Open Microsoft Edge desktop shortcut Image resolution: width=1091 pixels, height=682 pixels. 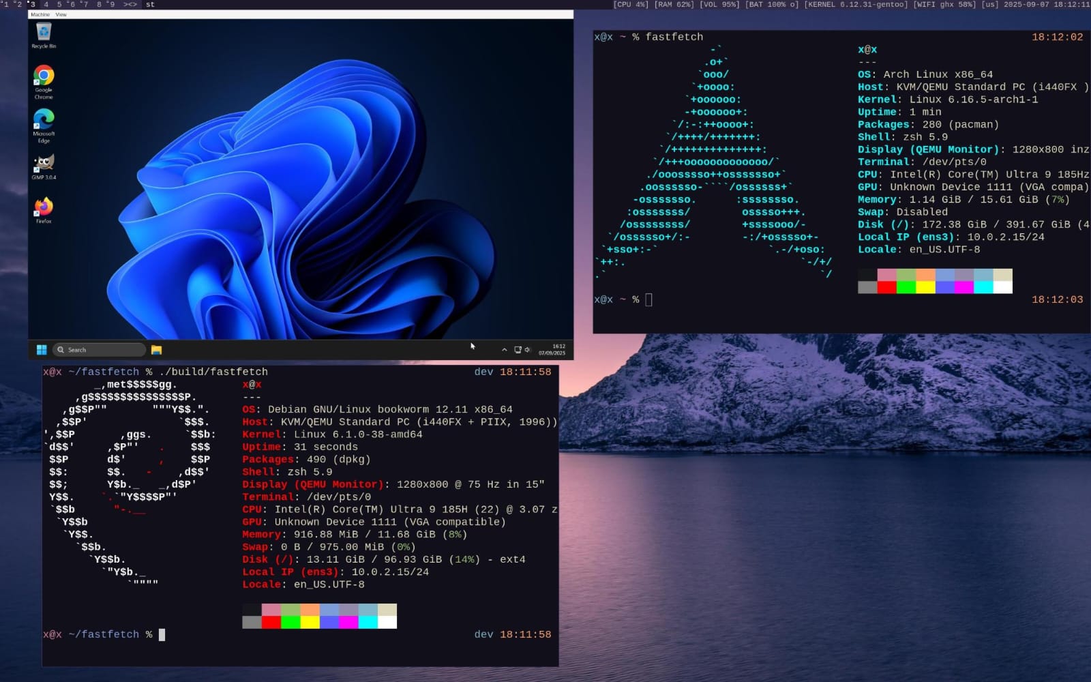[44, 120]
